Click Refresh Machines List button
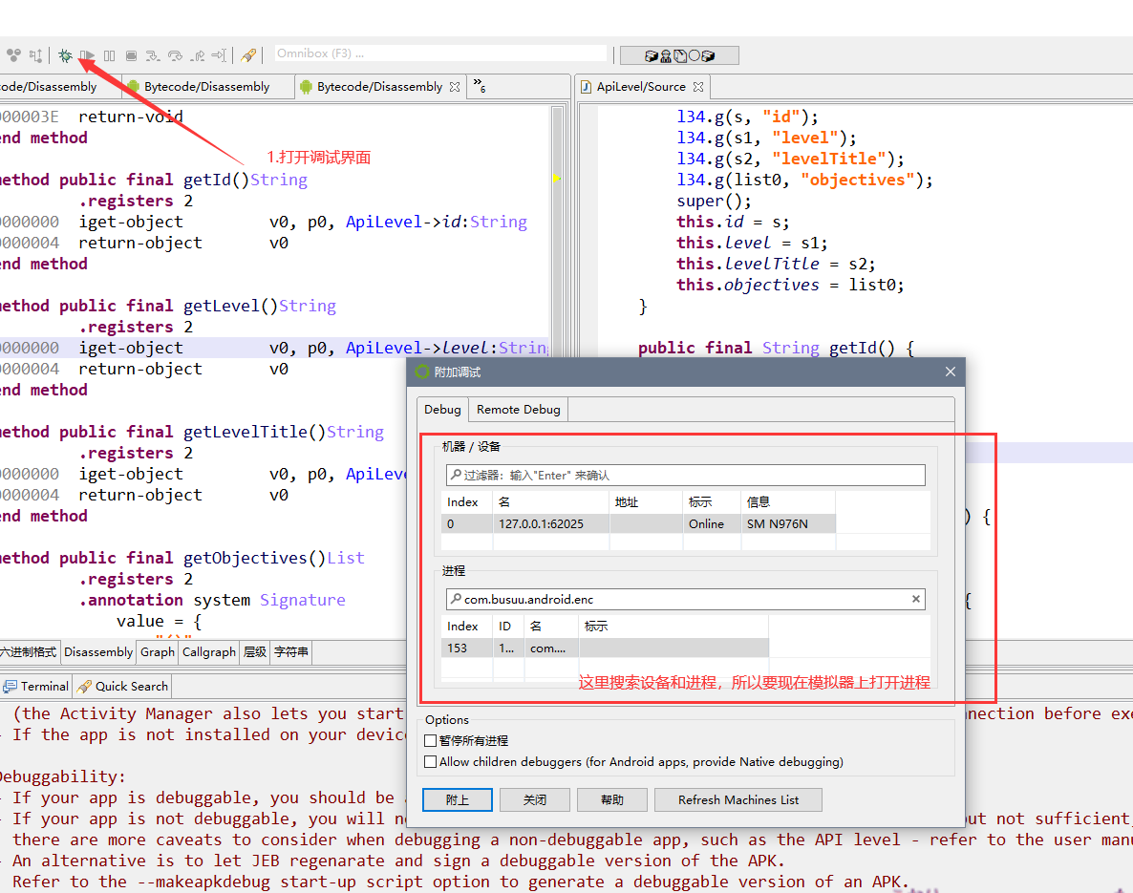Image resolution: width=1133 pixels, height=893 pixels. 738,799
